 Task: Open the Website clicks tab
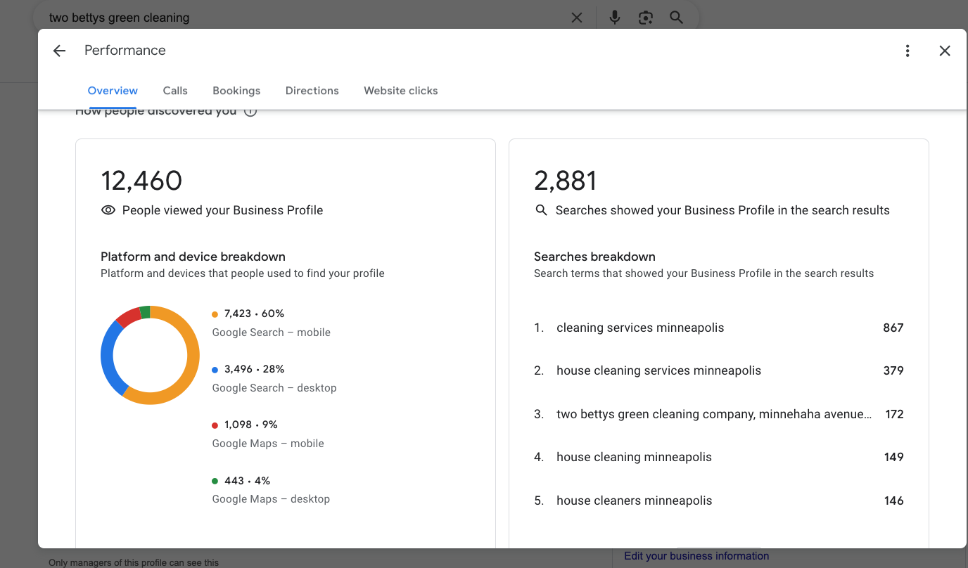click(401, 91)
